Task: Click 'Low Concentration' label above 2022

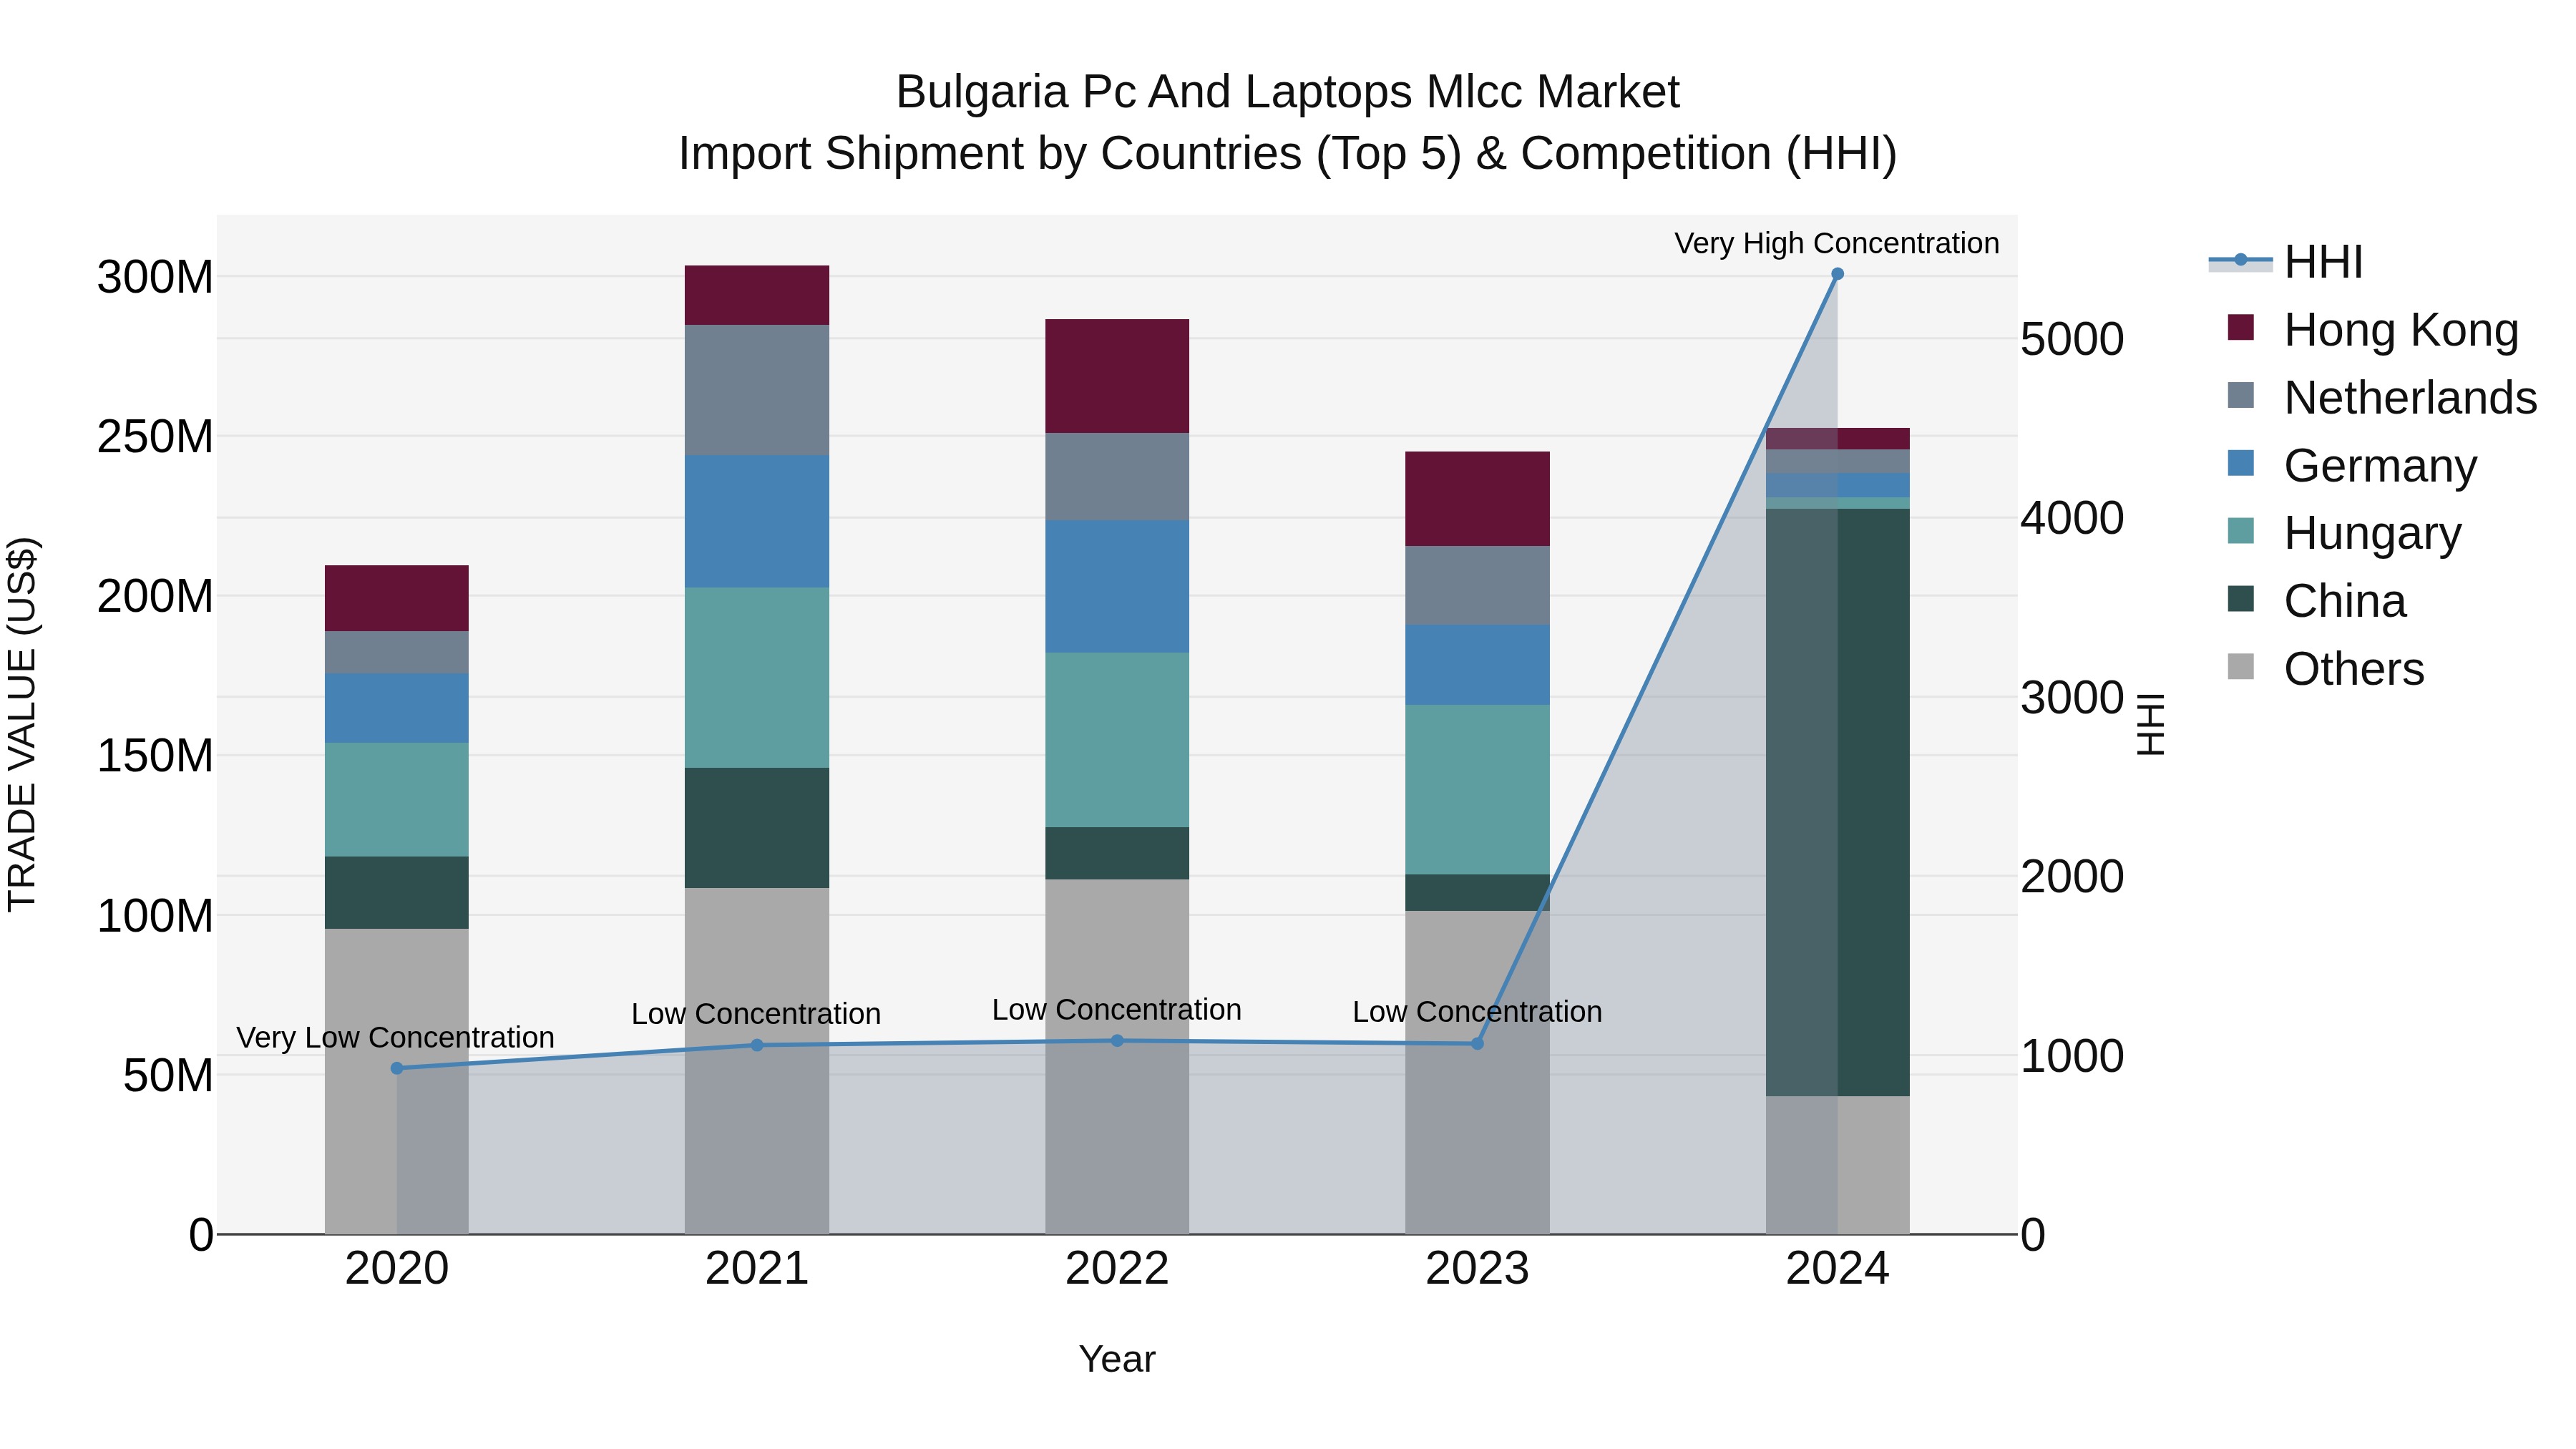Action: point(1117,1009)
